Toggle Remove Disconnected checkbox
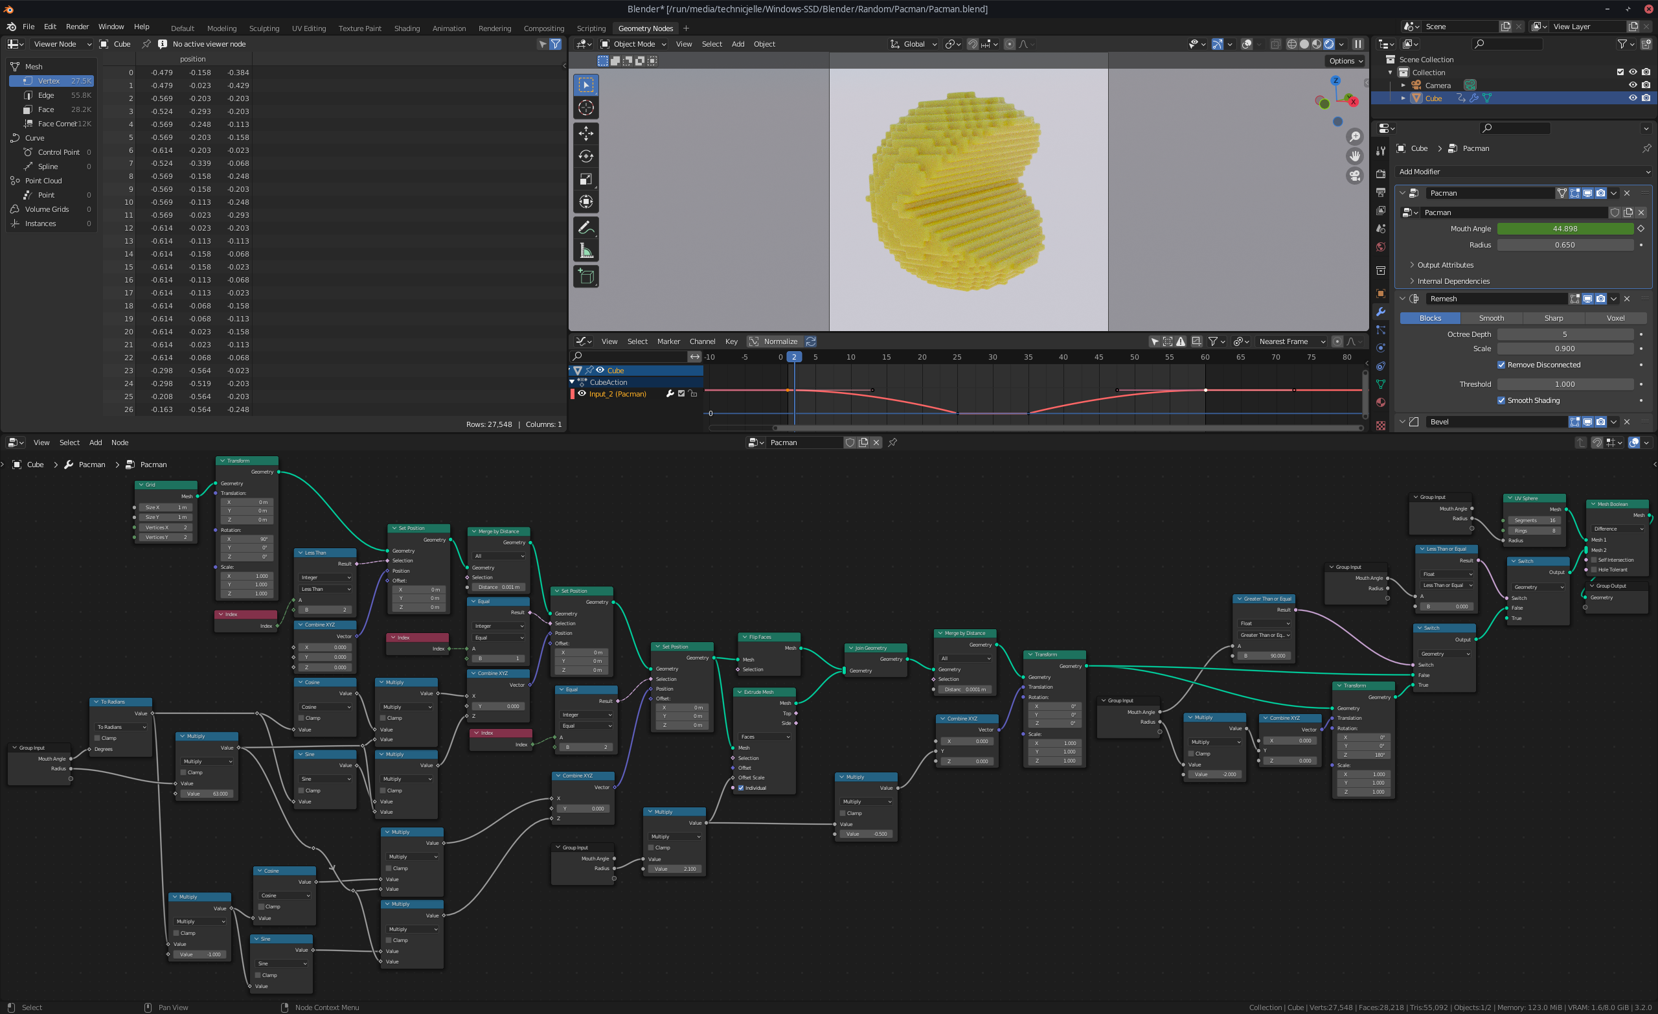 (1501, 365)
